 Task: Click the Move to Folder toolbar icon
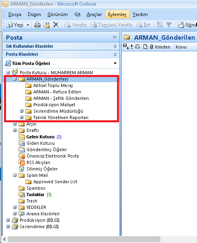(47, 24)
